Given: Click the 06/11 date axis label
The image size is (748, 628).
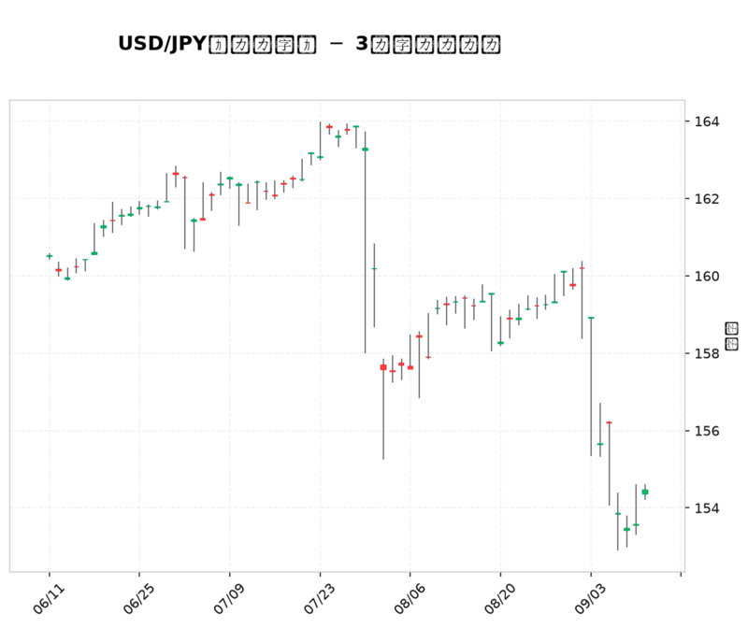Looking at the screenshot, I should point(49,598).
